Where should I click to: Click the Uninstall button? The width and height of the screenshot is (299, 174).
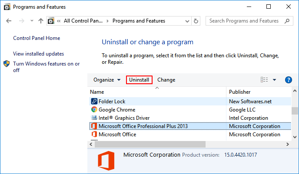coord(139,80)
